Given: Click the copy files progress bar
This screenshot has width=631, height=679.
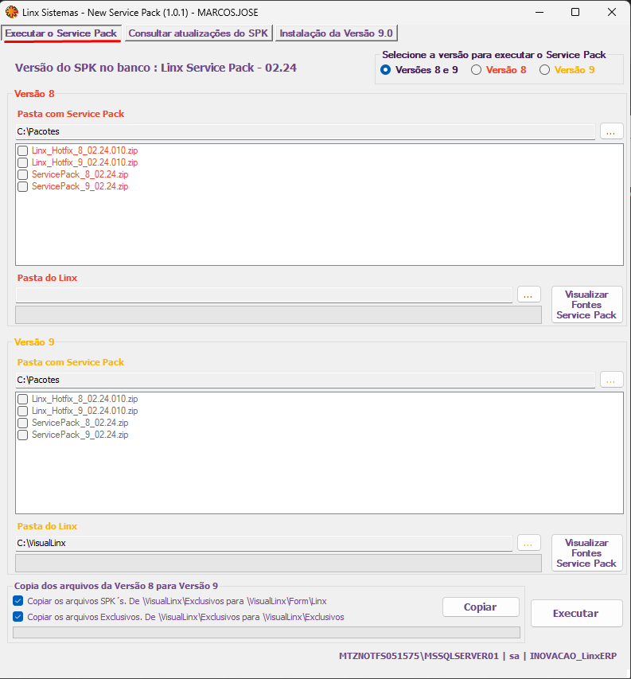Looking at the screenshot, I should pyautogui.click(x=267, y=633).
